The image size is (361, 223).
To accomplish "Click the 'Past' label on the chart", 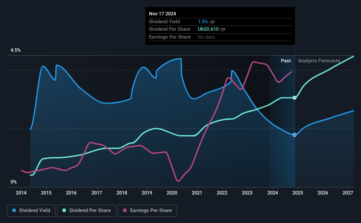I will tap(286, 61).
